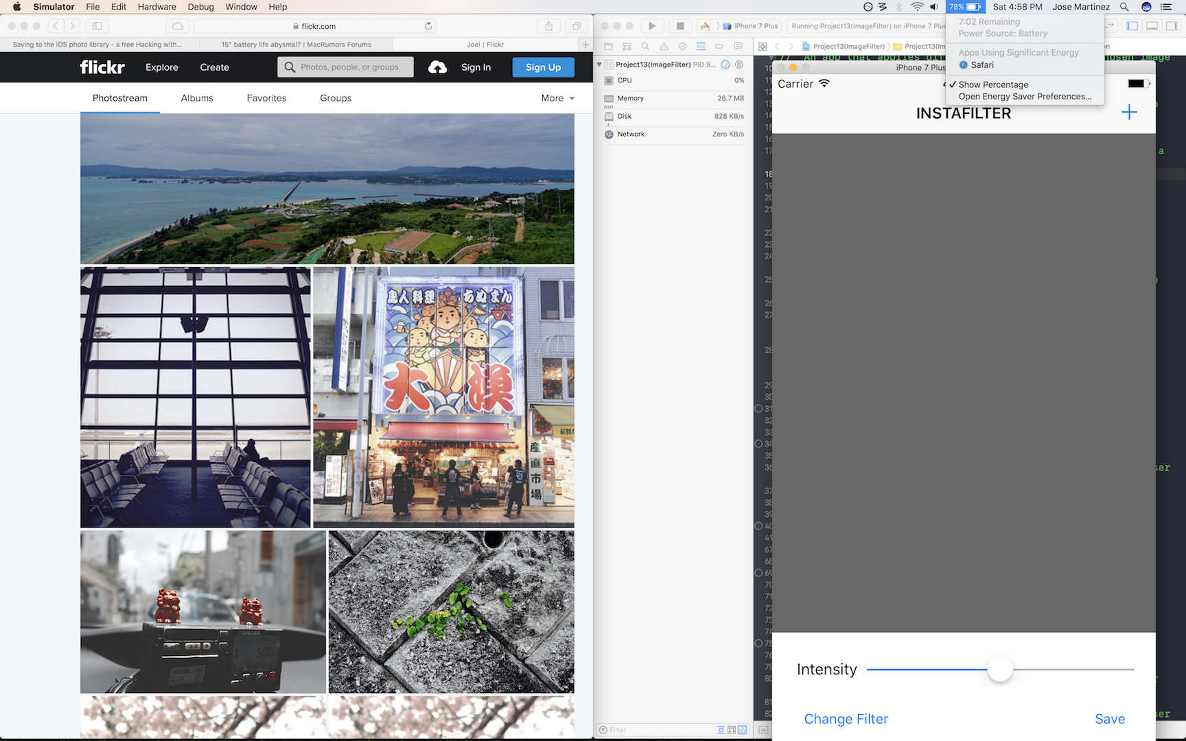Image resolution: width=1186 pixels, height=741 pixels.
Task: Click the Flickr search field
Action: tap(345, 67)
